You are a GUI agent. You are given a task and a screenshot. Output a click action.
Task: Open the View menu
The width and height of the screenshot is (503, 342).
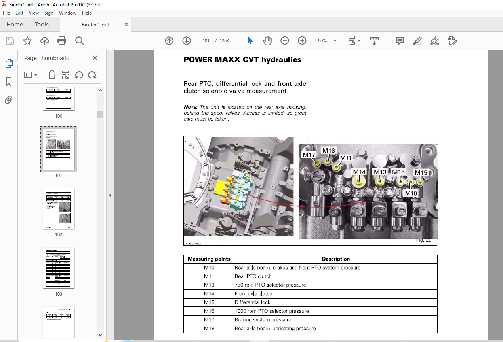[34, 13]
